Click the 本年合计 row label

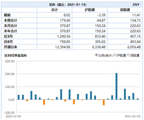coord(10,31)
